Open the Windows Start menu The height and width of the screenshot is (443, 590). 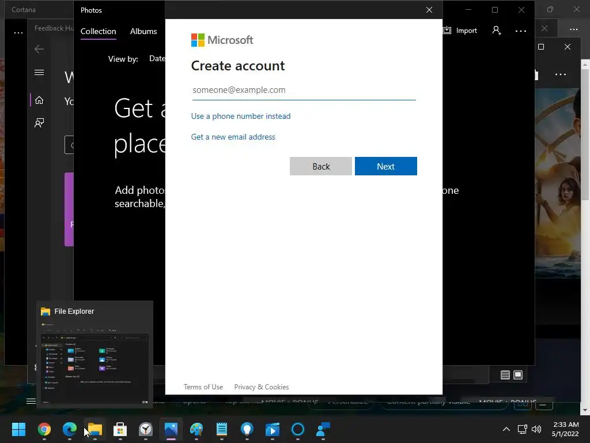coord(18,429)
